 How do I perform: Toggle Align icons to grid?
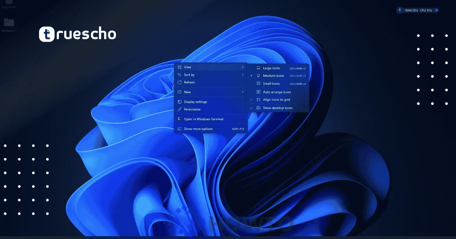[276, 100]
